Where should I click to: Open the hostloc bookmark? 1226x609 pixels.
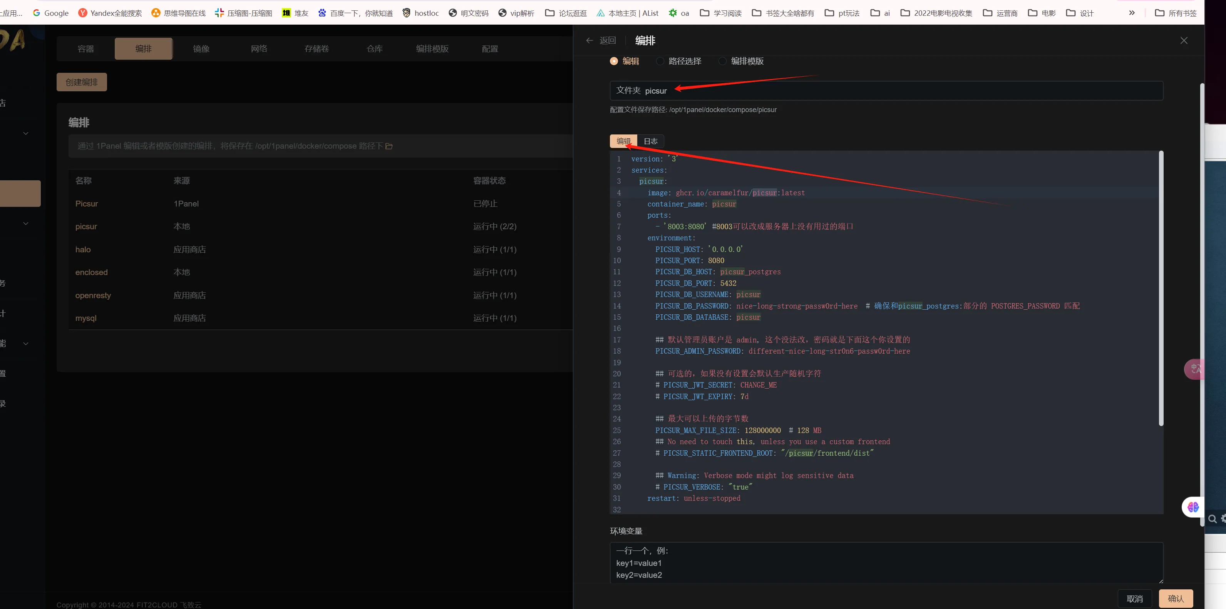[420, 13]
